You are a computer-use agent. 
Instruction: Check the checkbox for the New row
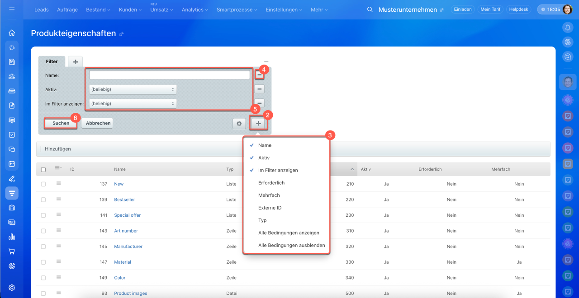click(43, 184)
